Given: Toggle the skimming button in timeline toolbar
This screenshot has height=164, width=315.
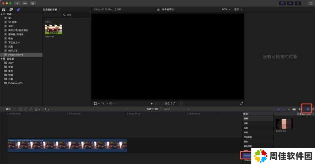Looking at the screenshot, I should pos(279,109).
